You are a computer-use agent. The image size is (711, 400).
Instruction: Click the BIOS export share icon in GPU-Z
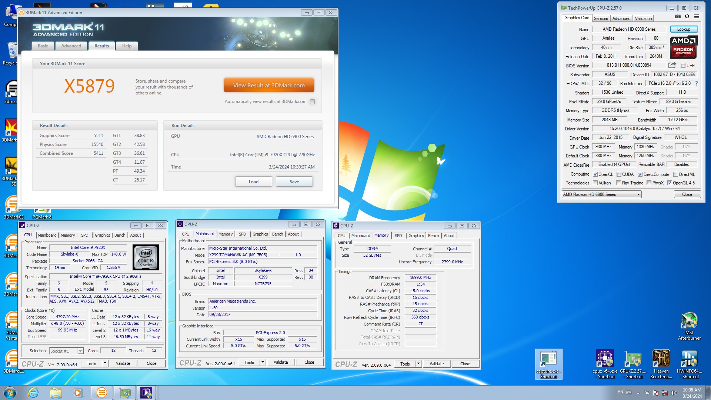(672, 65)
